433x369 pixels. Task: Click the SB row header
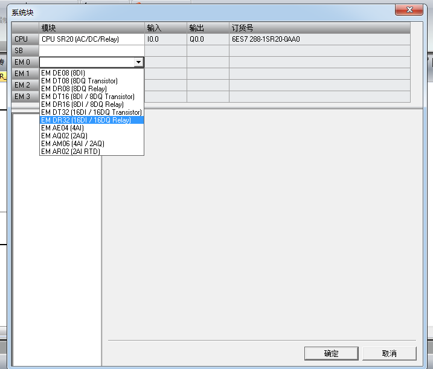pyautogui.click(x=22, y=51)
